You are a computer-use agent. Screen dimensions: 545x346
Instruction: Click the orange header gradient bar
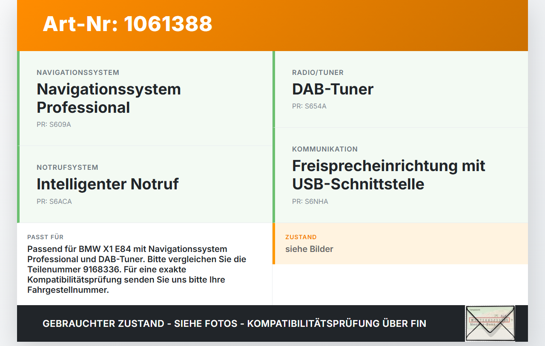272,26
